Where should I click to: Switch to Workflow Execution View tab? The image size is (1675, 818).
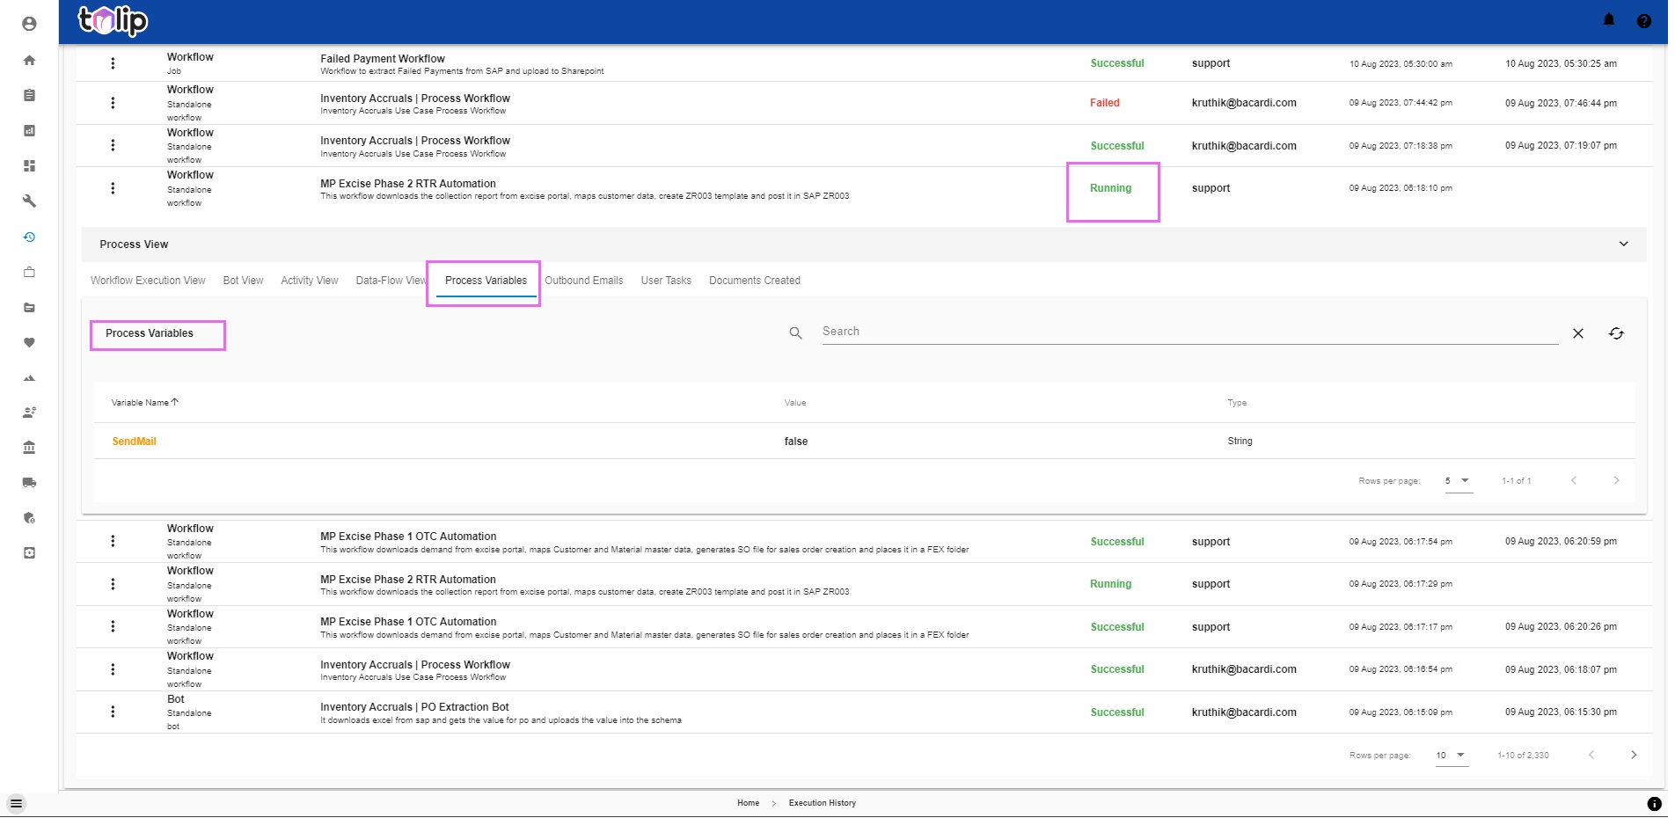coord(148,281)
